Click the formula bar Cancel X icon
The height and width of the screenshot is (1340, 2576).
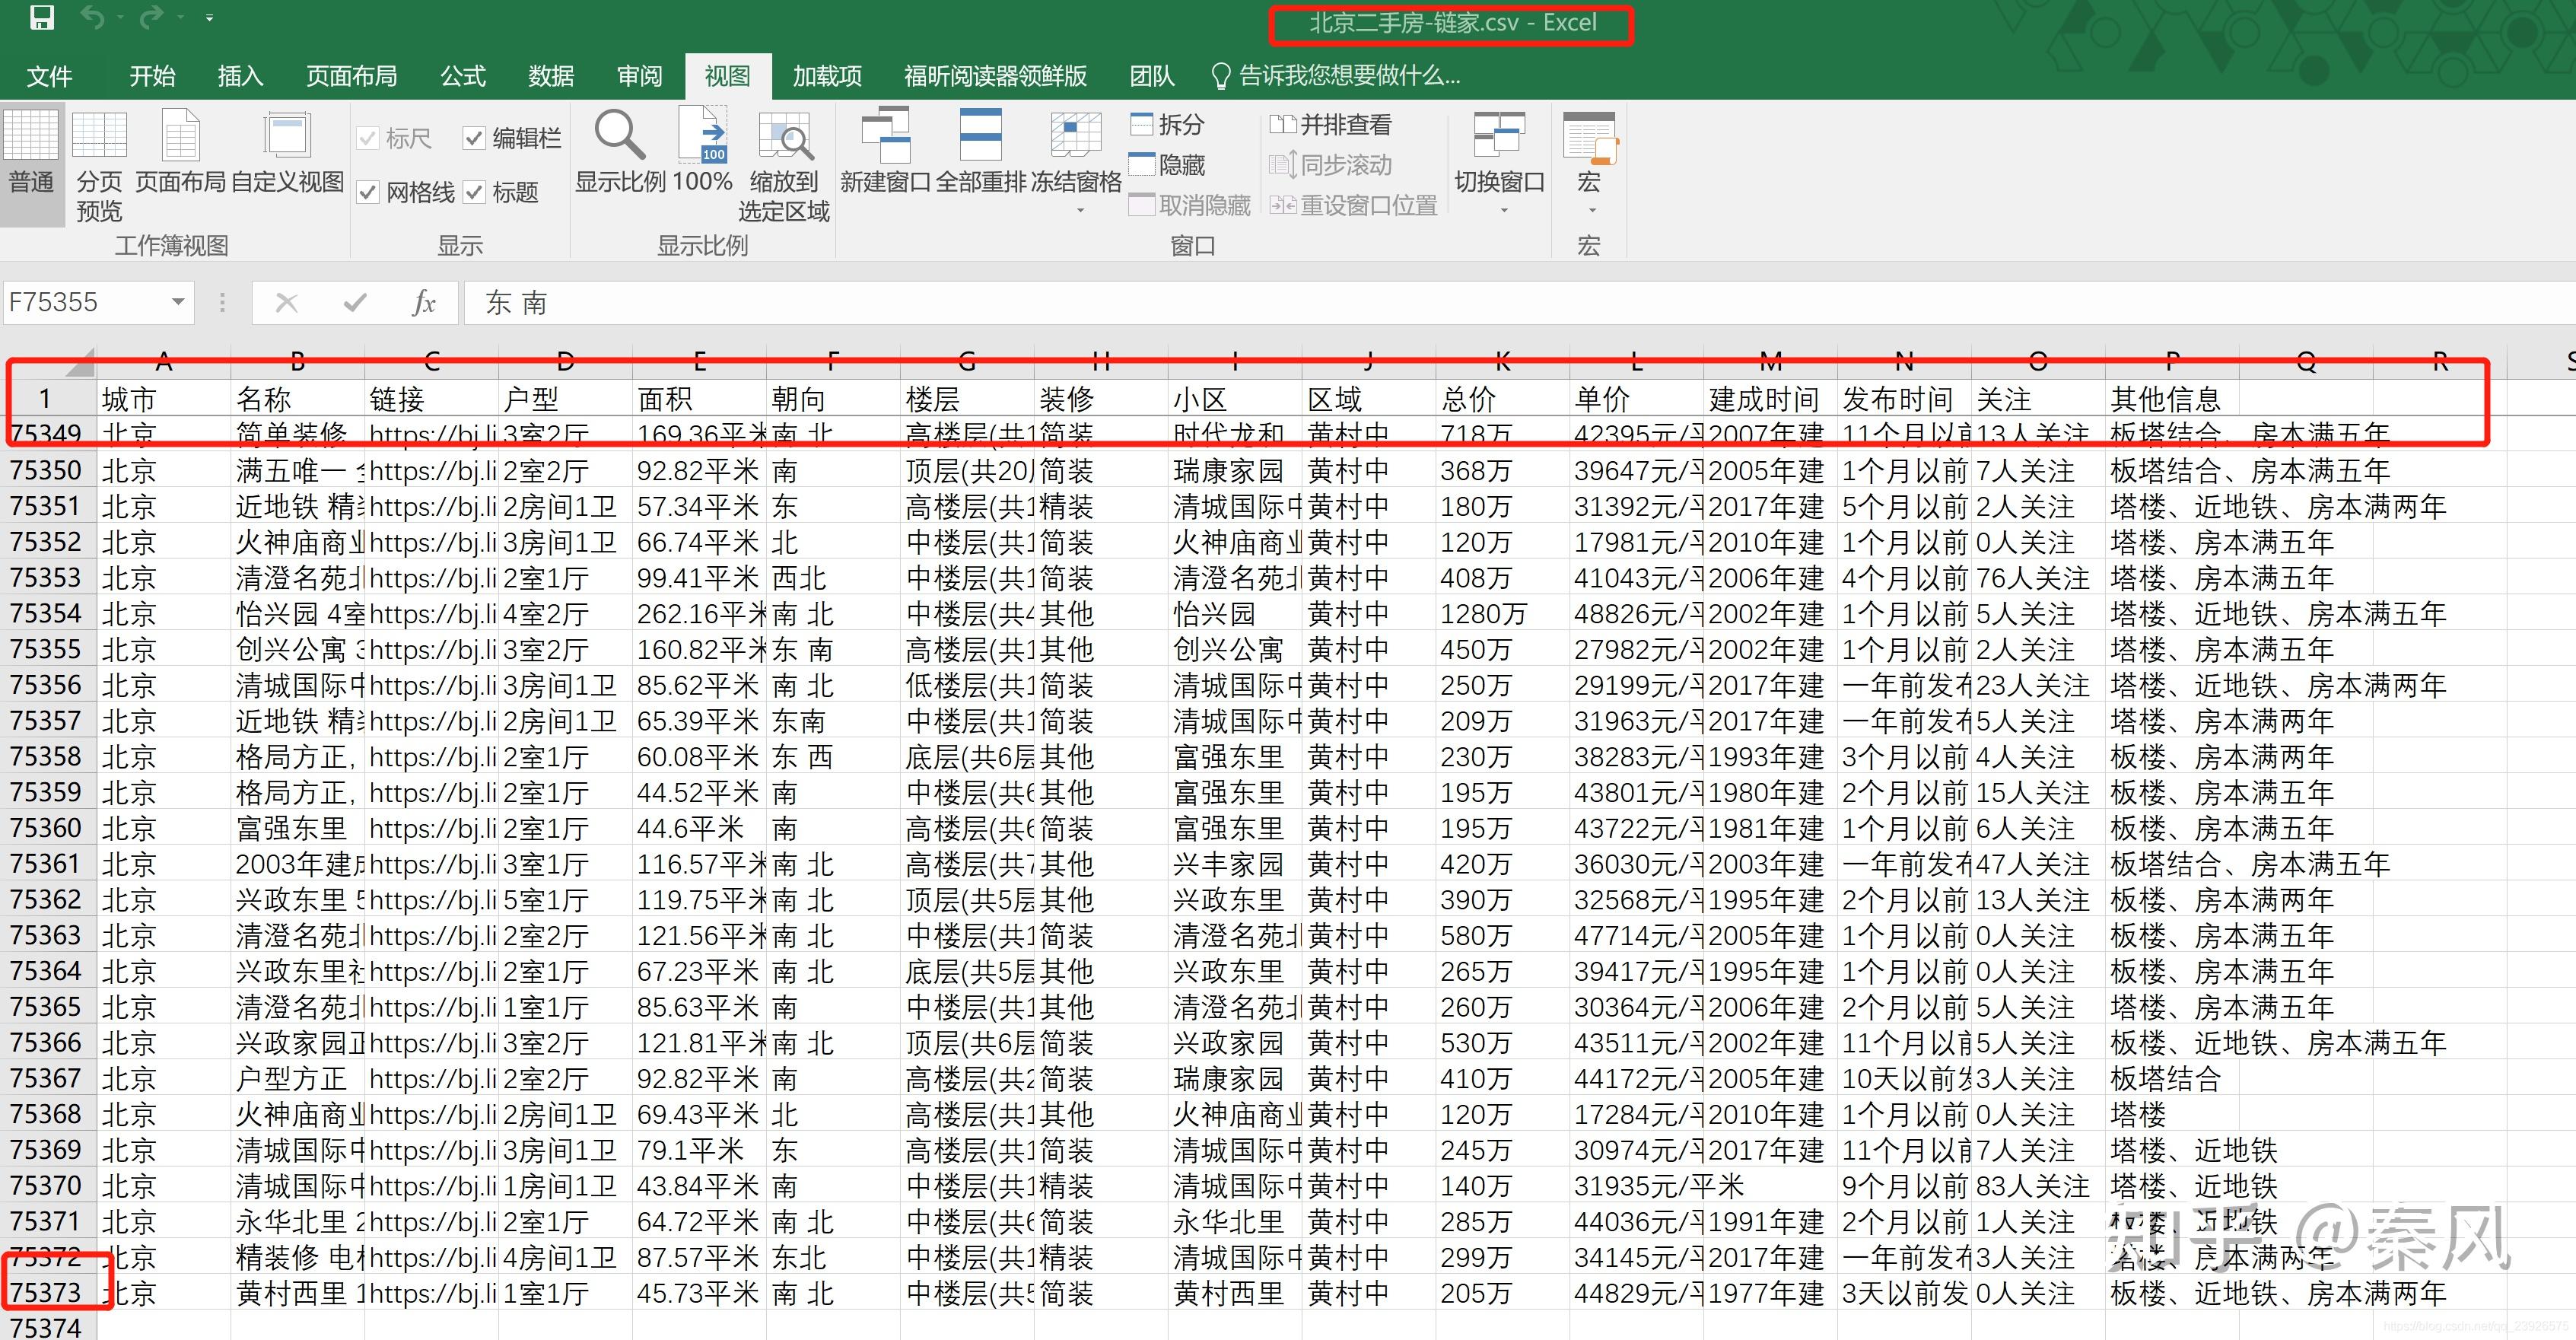pyautogui.click(x=287, y=302)
